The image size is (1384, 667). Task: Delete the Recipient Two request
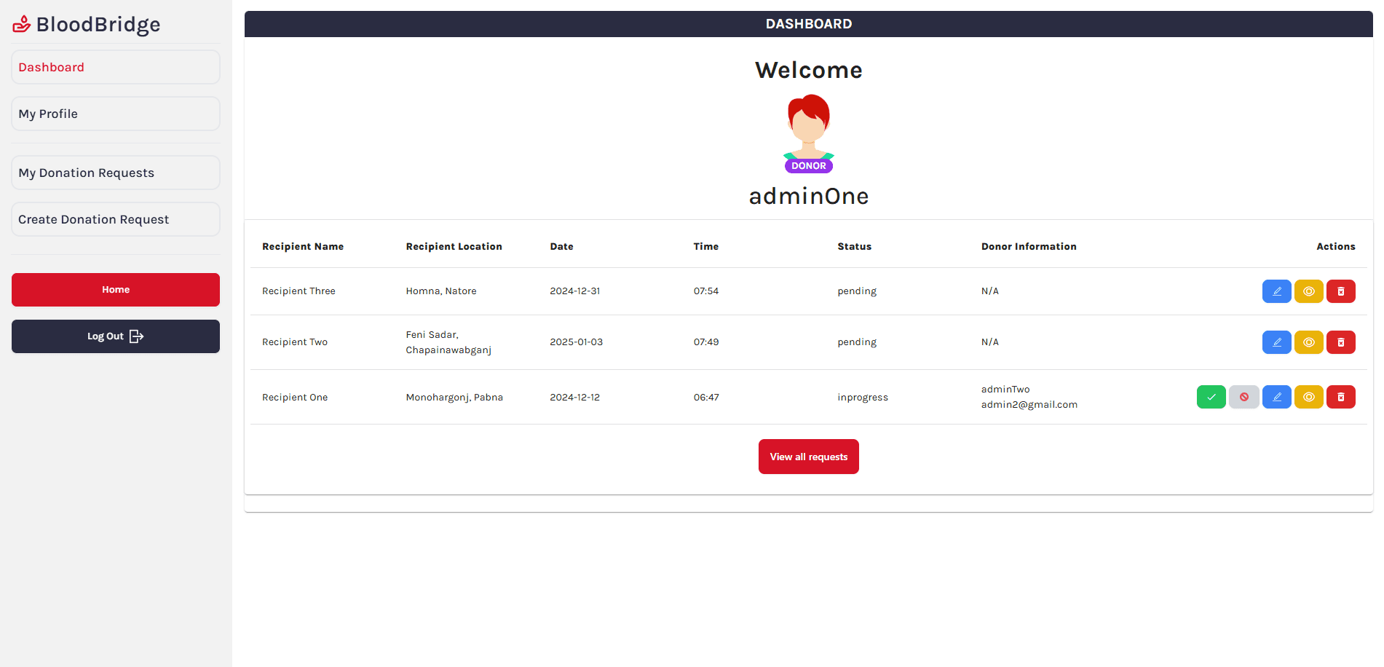pos(1340,342)
